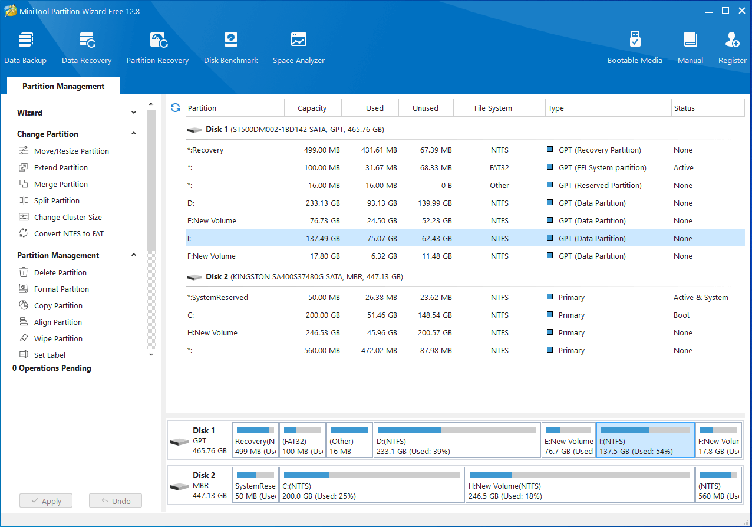Start Disk Benchmark
This screenshot has height=527, width=752.
[231, 48]
